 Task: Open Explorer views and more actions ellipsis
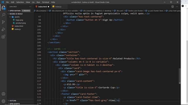30,7
